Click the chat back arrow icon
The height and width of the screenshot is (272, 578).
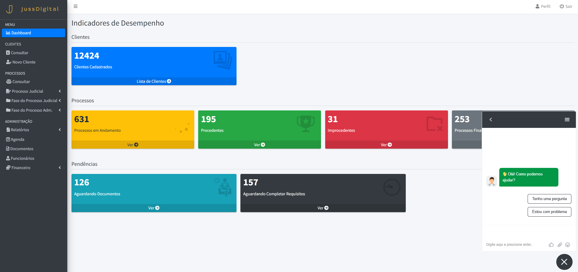click(x=491, y=120)
